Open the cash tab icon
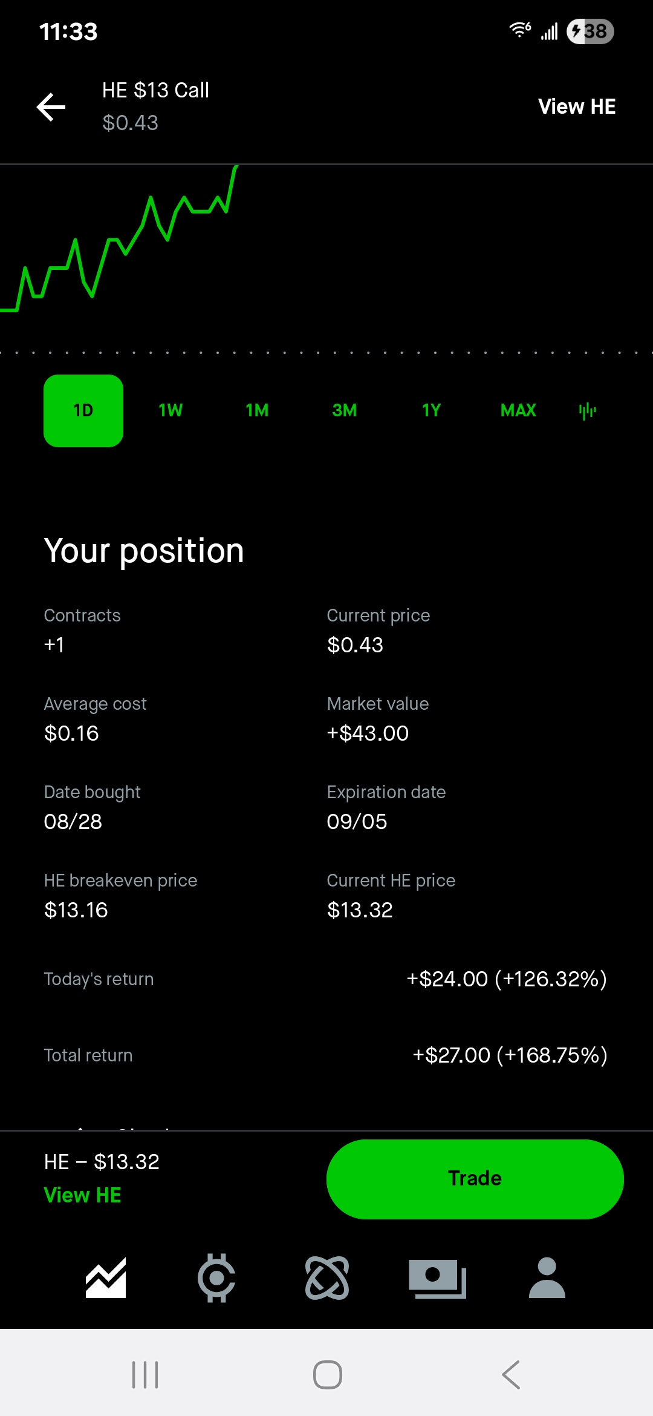This screenshot has width=653, height=1416. [x=437, y=1277]
